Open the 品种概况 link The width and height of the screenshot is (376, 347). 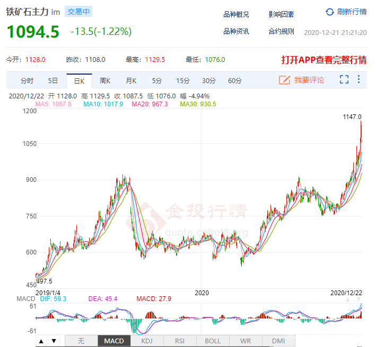pos(236,15)
